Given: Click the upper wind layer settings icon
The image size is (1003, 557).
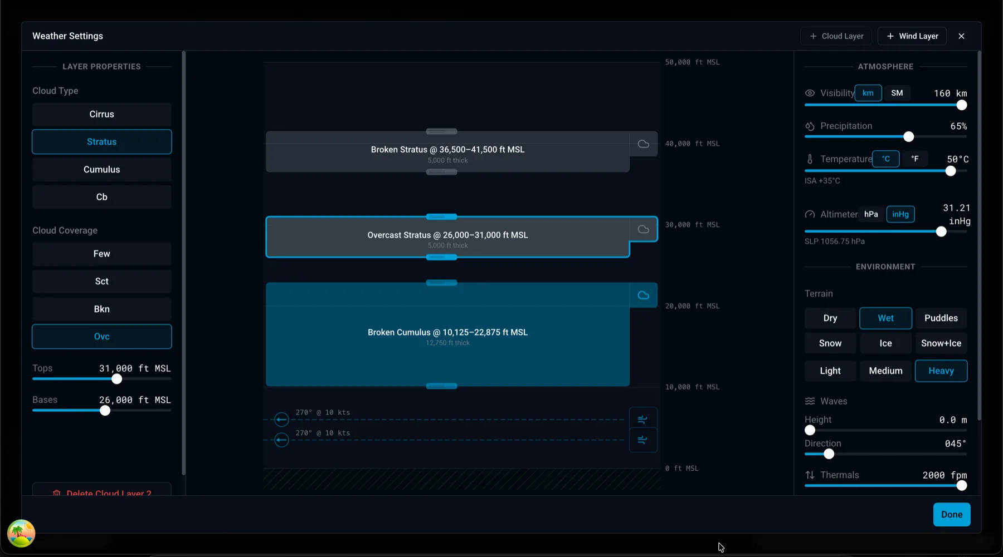Looking at the screenshot, I should (643, 420).
